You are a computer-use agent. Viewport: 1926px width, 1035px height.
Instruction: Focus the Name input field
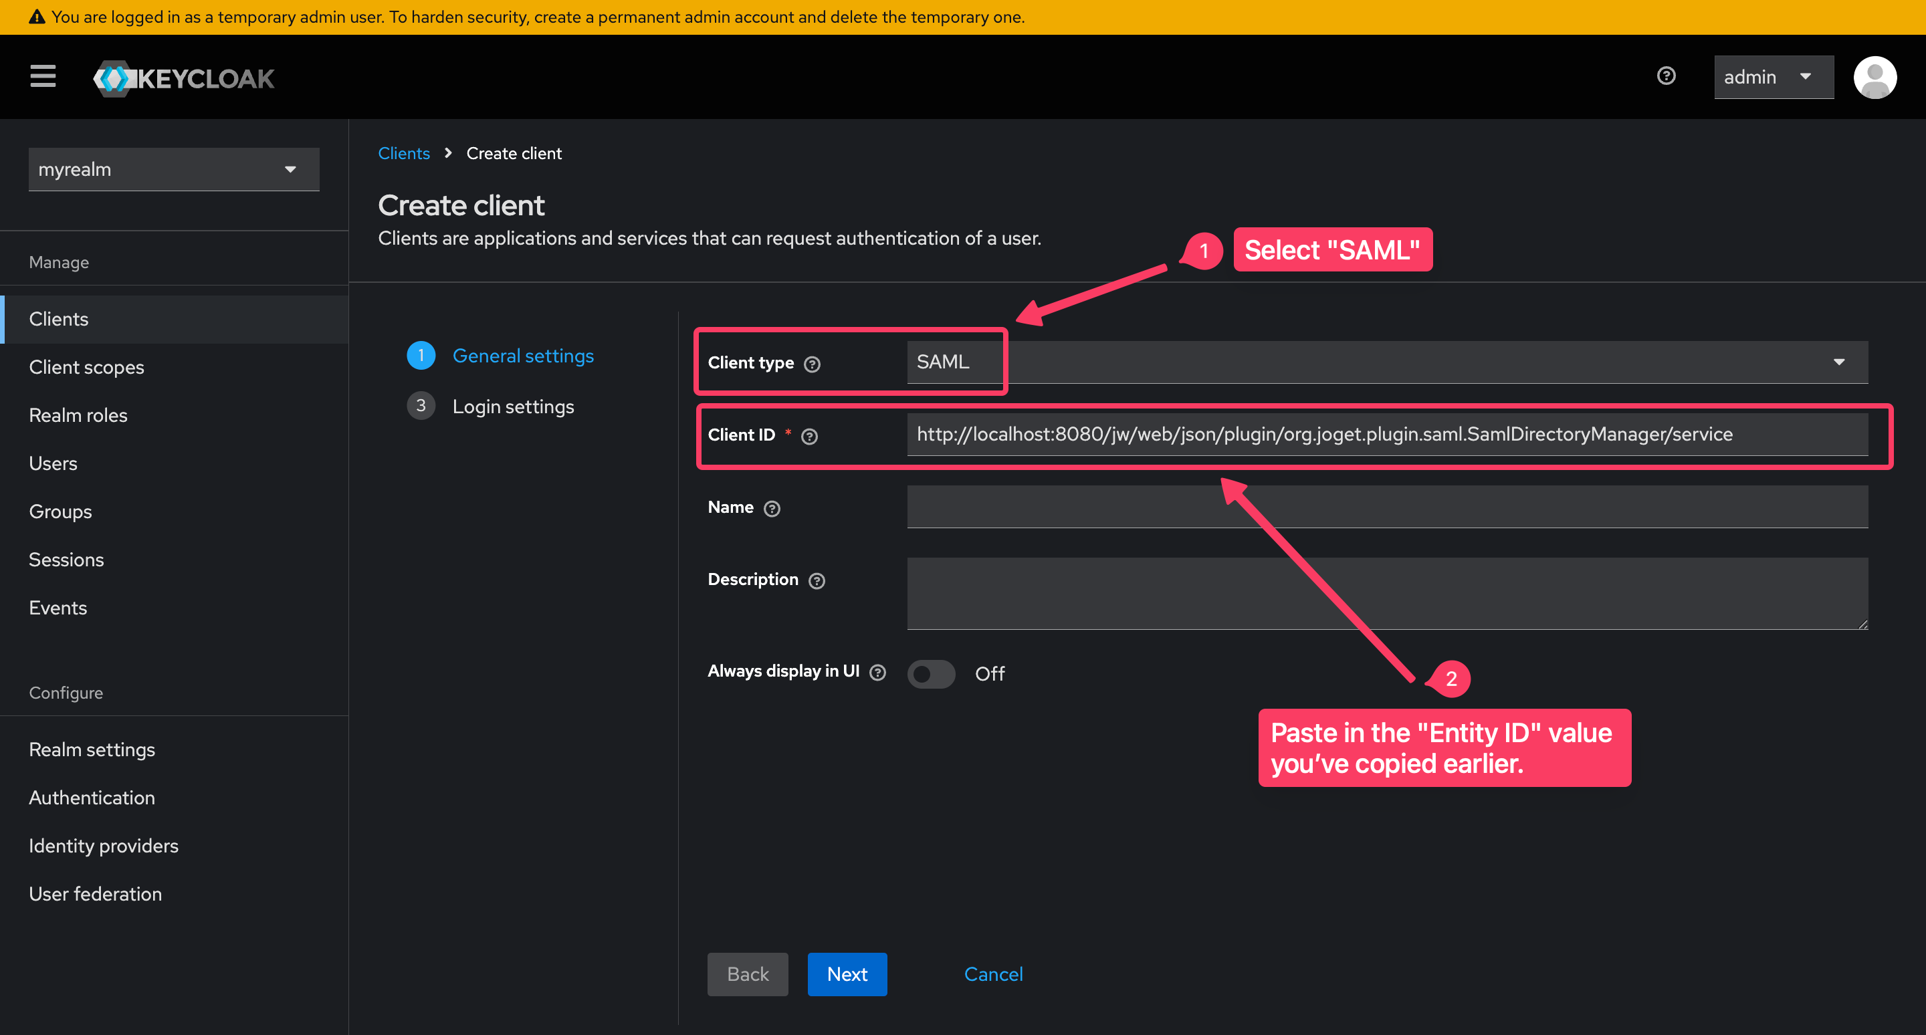click(1387, 507)
